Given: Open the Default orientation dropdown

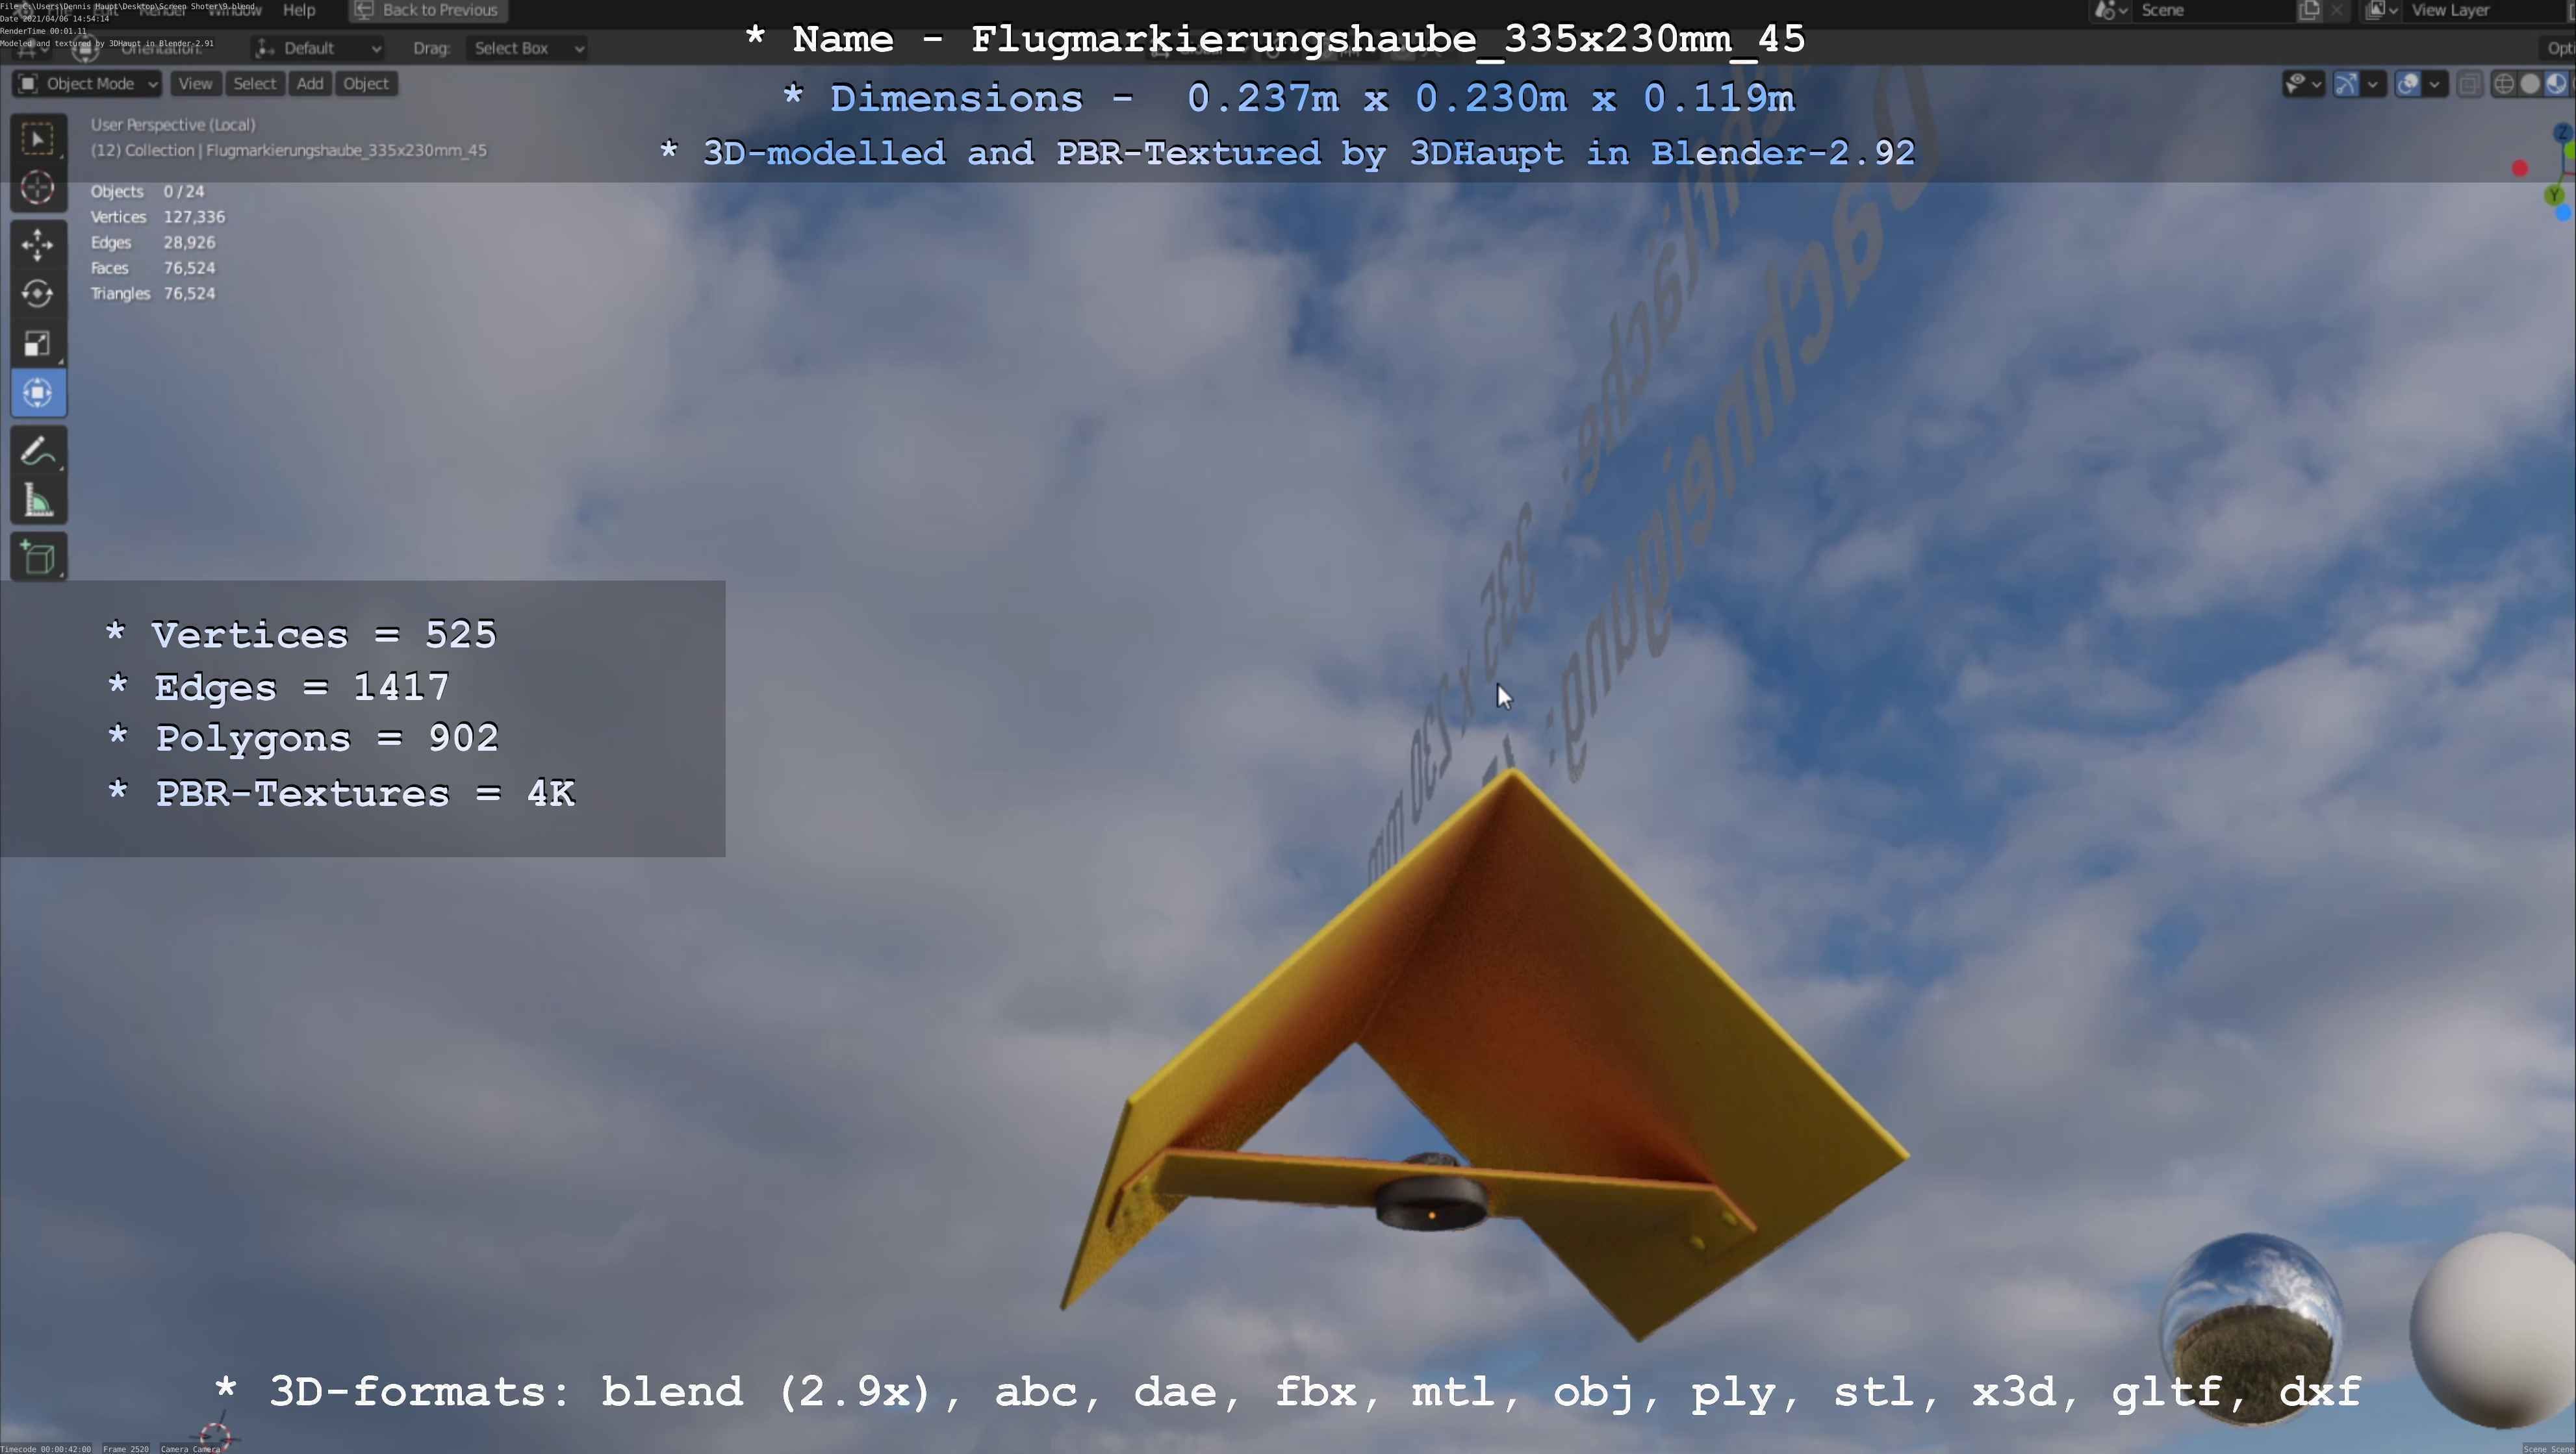Looking at the screenshot, I should point(318,48).
